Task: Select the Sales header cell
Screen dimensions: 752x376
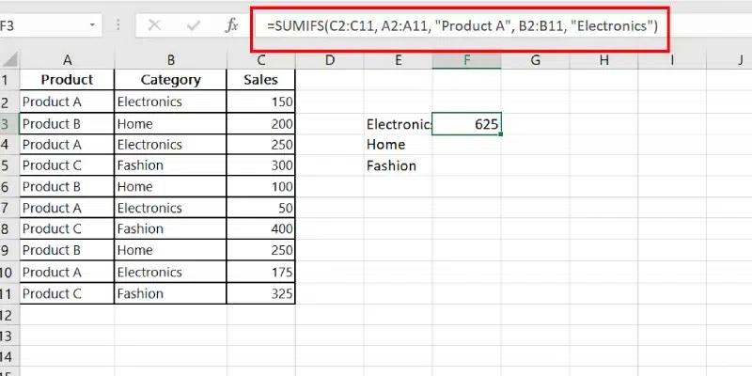Action: pos(260,81)
